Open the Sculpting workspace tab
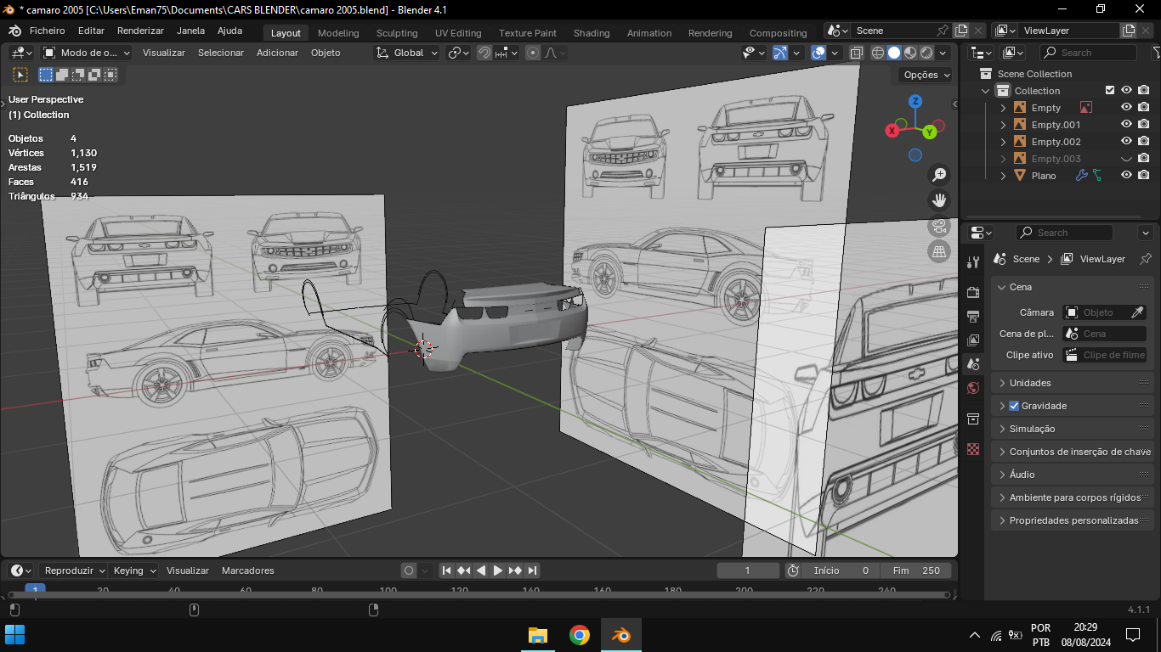The height and width of the screenshot is (652, 1161). 397,33
